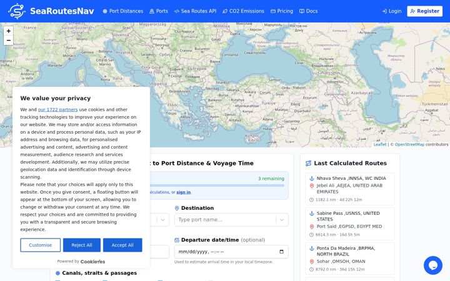450x281 pixels.
Task: Zoom in on the map
Action: point(8,31)
